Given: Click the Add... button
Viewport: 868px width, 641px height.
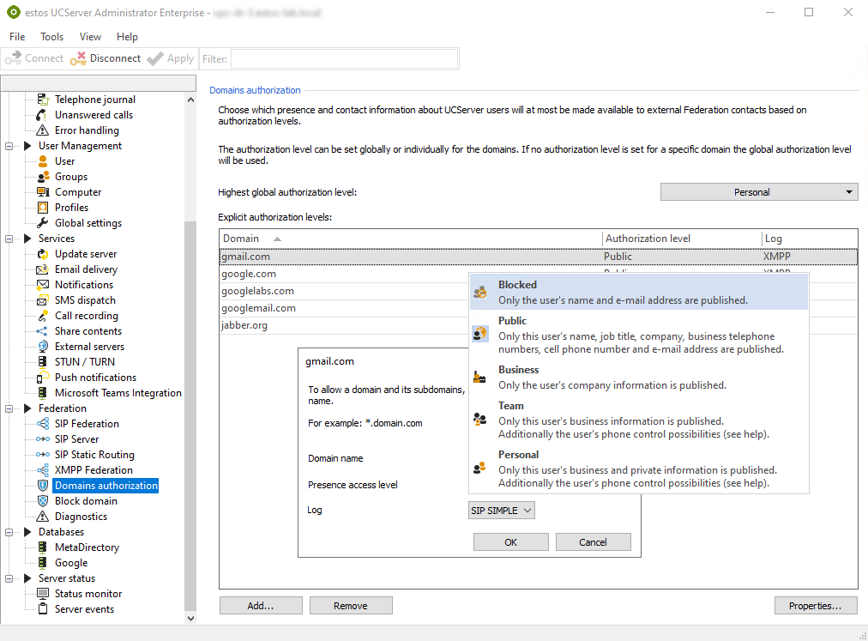Looking at the screenshot, I should tap(261, 606).
